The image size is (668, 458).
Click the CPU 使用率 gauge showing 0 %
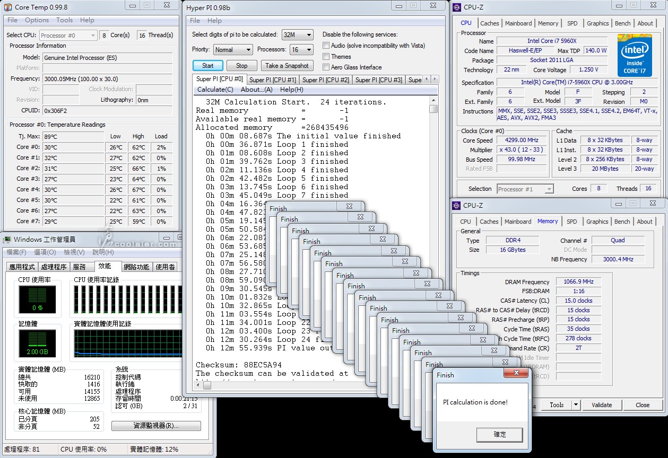click(38, 298)
